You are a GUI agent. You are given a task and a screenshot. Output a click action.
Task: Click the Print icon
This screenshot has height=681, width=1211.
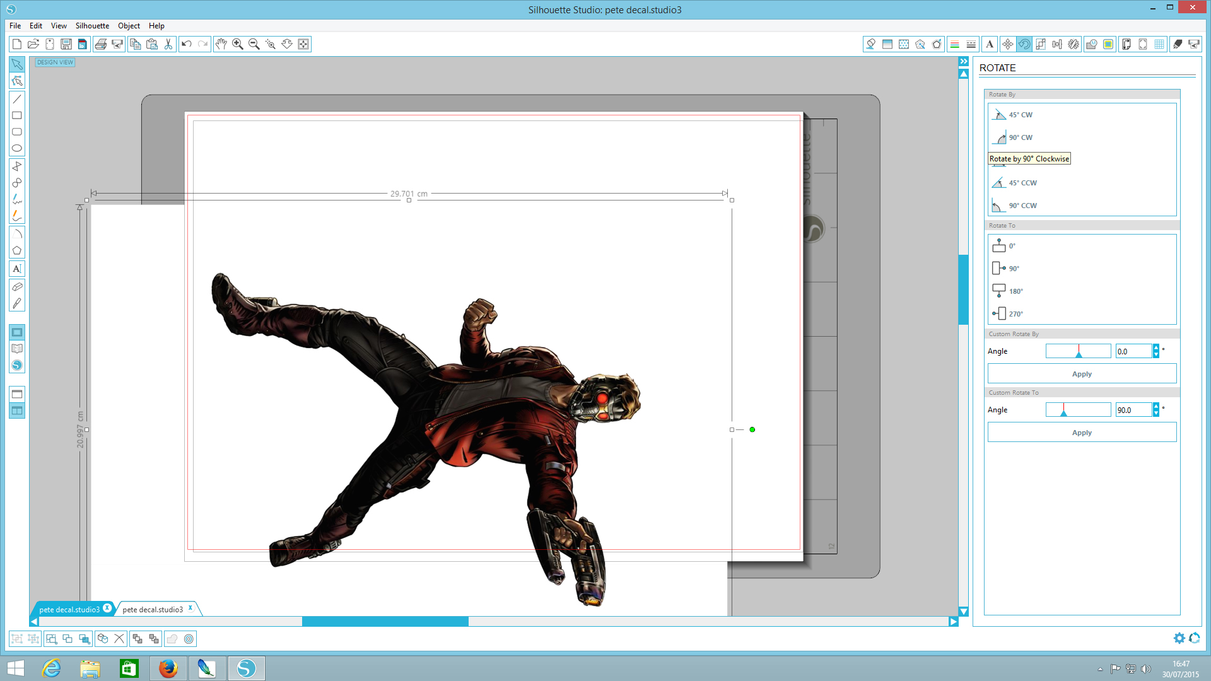(x=101, y=44)
